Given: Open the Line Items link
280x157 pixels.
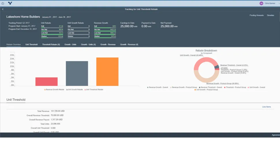Looking at the screenshot, I should [x=266, y=107].
